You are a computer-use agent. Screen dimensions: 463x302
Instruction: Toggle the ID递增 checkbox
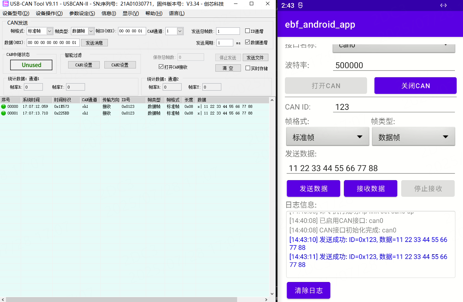[248, 31]
